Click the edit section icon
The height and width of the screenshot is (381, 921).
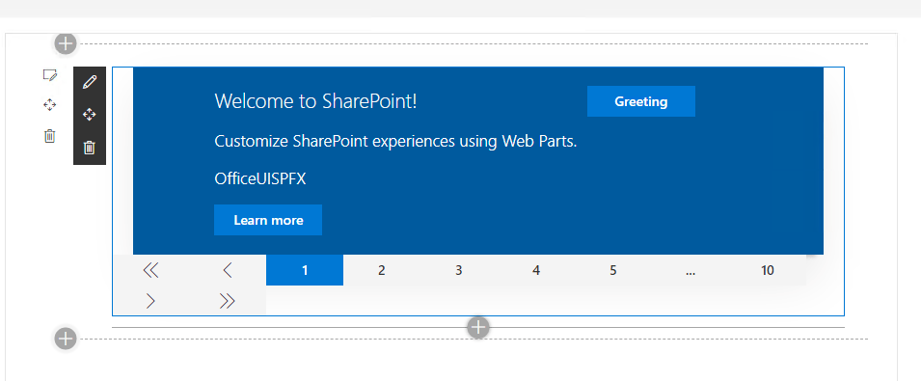[50, 75]
